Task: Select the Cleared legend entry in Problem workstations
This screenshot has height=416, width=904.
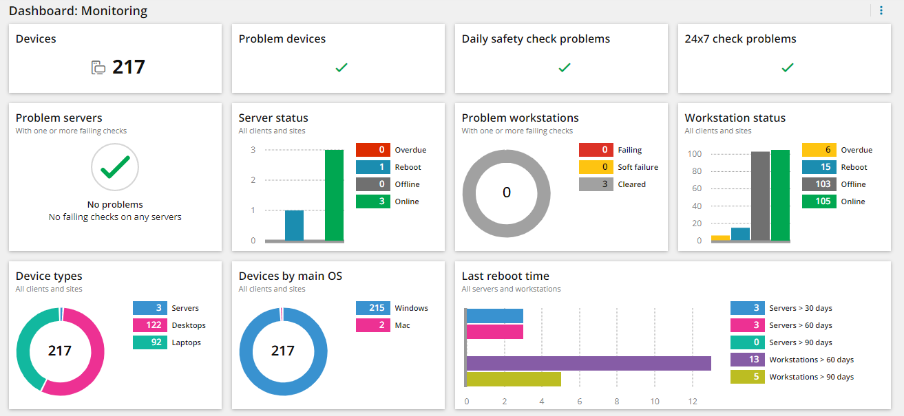Action: (x=596, y=184)
